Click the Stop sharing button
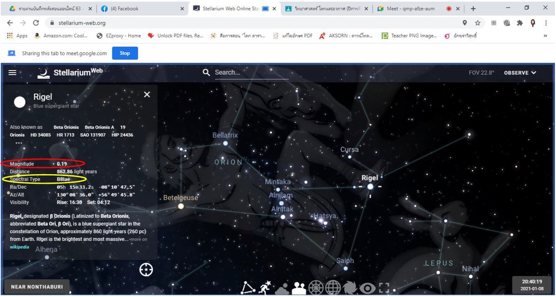The height and width of the screenshot is (297, 556). point(125,53)
